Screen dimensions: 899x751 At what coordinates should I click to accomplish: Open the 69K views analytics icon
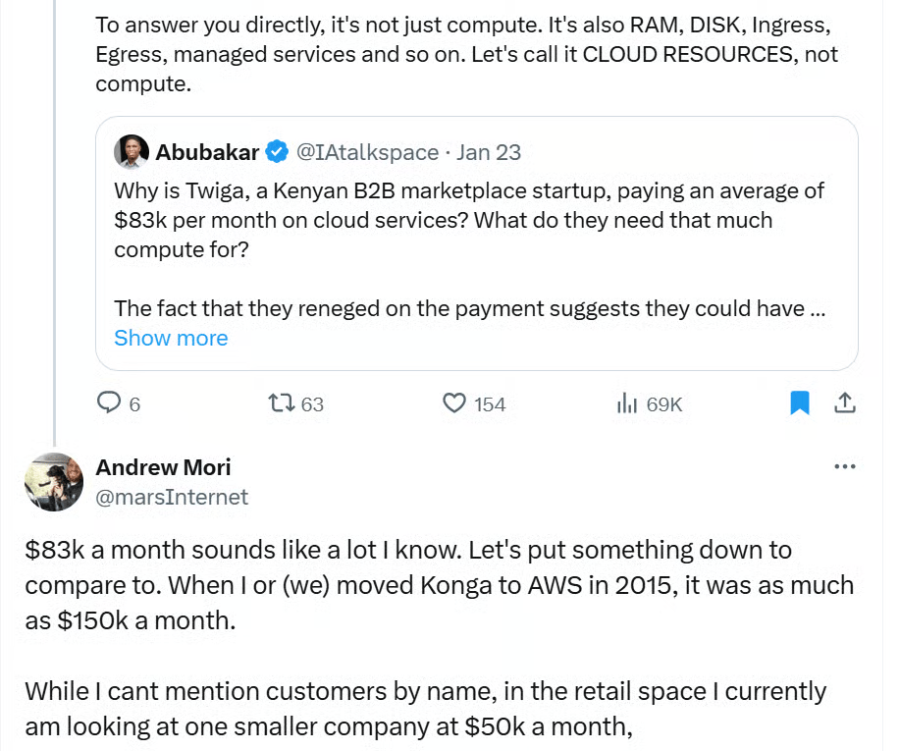(x=626, y=403)
